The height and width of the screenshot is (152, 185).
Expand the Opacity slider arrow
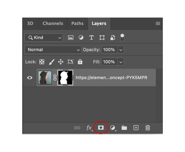[121, 50]
